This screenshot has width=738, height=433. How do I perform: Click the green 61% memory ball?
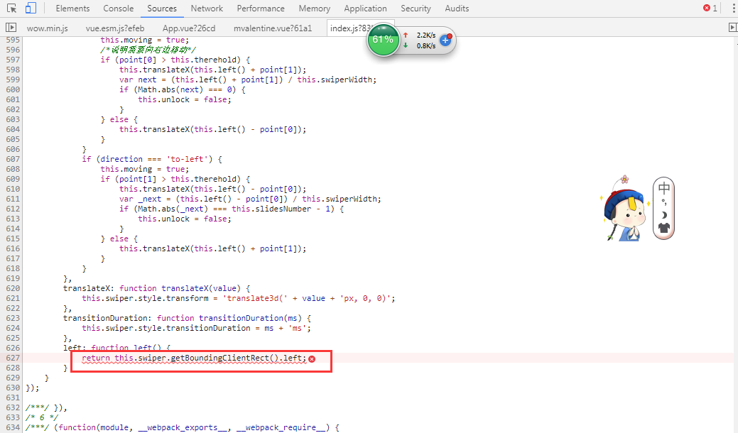(383, 40)
